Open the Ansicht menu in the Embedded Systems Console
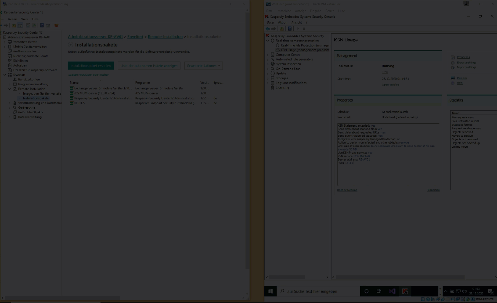The height and width of the screenshot is (303, 497). click(x=297, y=22)
